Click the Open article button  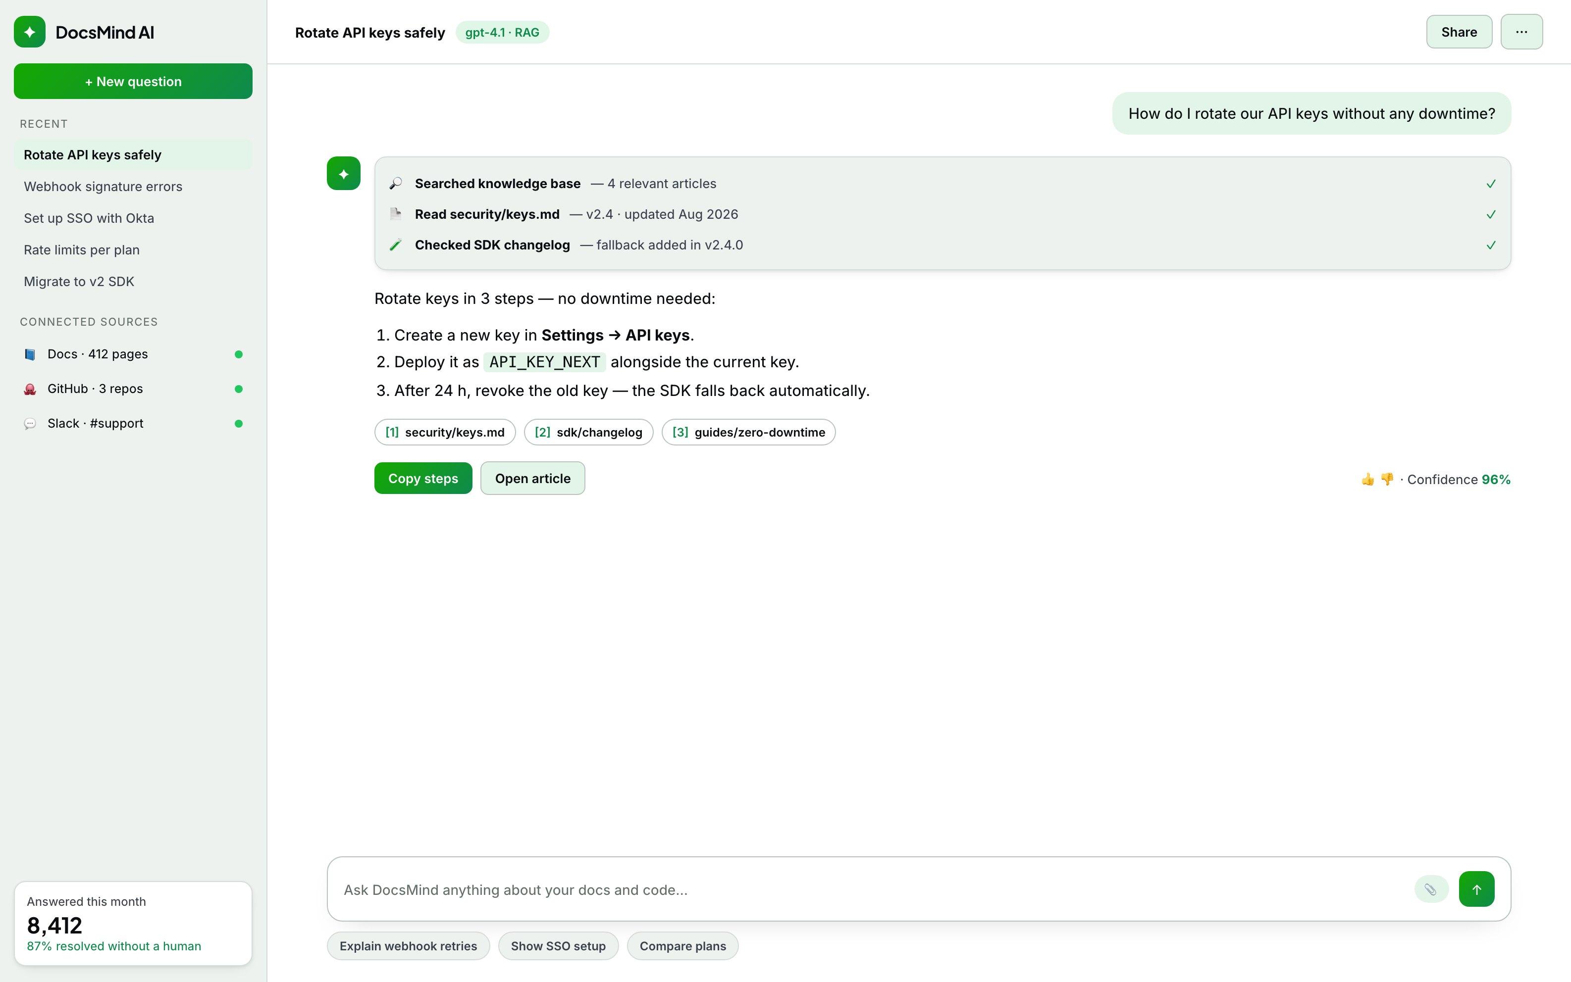click(x=533, y=478)
